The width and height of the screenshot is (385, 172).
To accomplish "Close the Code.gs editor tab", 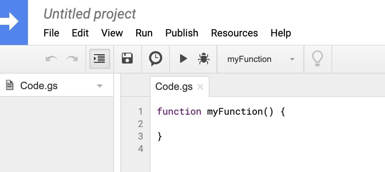I will 200,86.
